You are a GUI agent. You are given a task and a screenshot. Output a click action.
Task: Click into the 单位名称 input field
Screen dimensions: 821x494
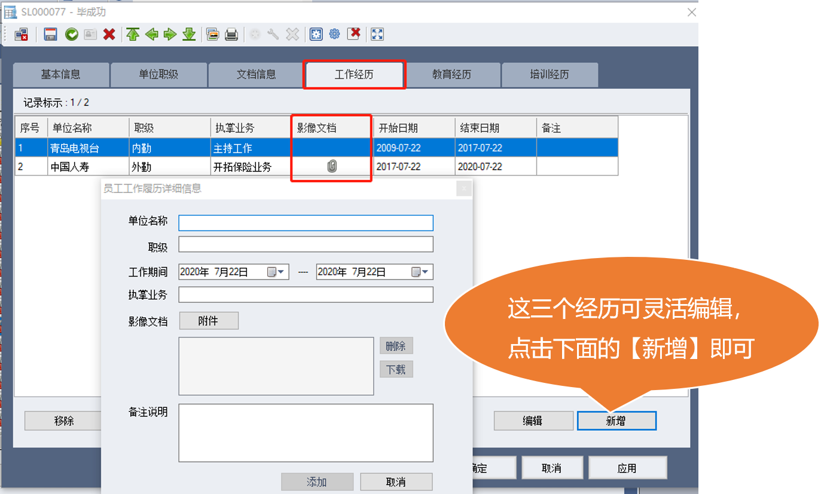pyautogui.click(x=306, y=223)
